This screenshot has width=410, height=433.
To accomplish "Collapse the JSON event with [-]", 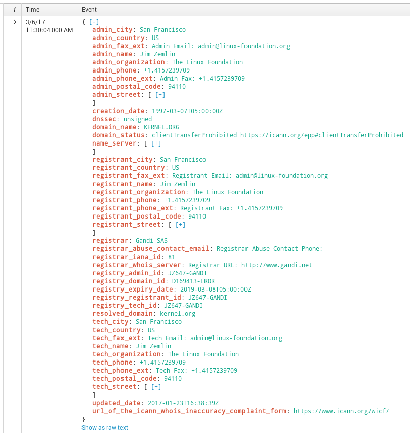I will click(x=94, y=22).
